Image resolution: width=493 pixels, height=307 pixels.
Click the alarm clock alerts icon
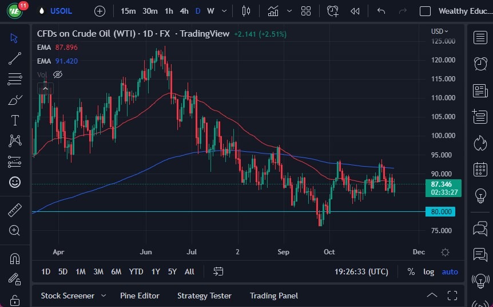click(x=480, y=63)
